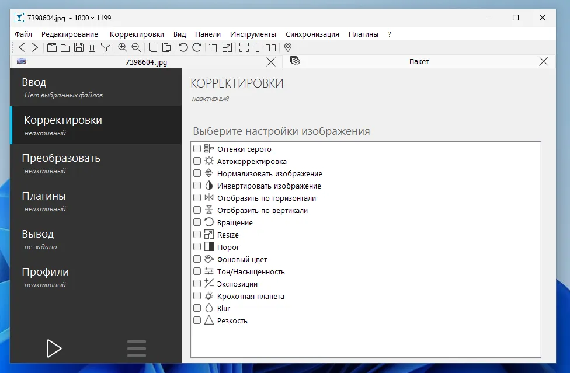Check the Автокорректировка option
Image resolution: width=570 pixels, height=373 pixels.
pos(197,161)
